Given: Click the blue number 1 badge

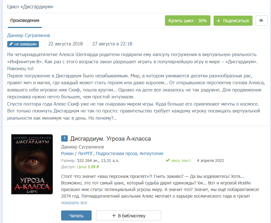Looking at the screenshot, I should [64, 138].
